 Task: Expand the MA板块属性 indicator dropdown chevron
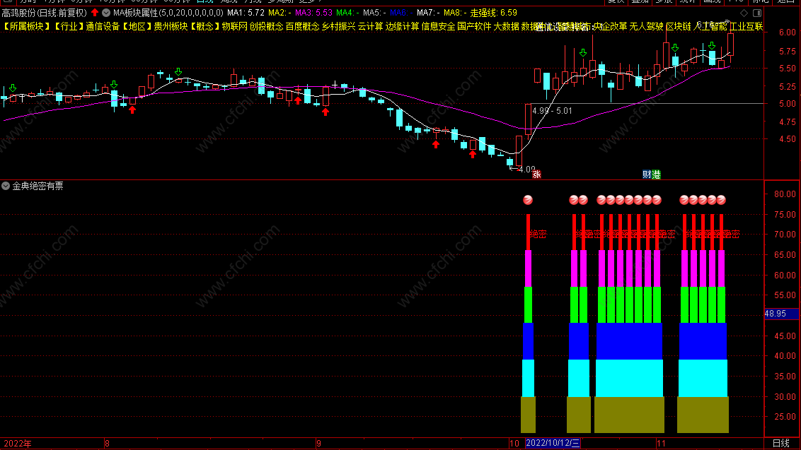pos(106,12)
